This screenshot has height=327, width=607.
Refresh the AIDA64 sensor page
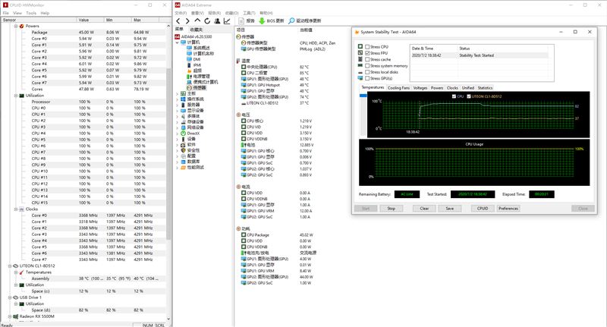click(x=207, y=21)
